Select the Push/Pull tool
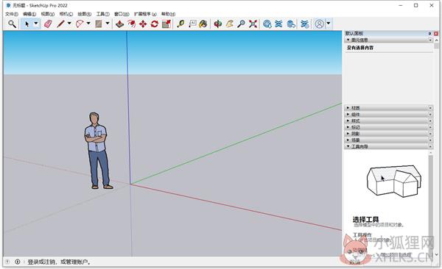 point(120,24)
